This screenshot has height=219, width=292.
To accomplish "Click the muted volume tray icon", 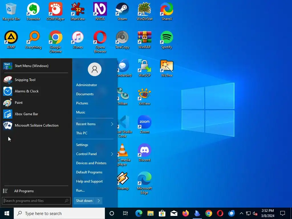I will [255, 213].
